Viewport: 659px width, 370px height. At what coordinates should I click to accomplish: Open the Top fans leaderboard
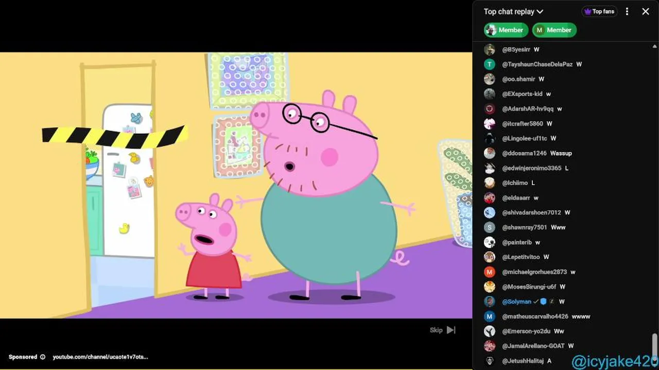click(599, 11)
